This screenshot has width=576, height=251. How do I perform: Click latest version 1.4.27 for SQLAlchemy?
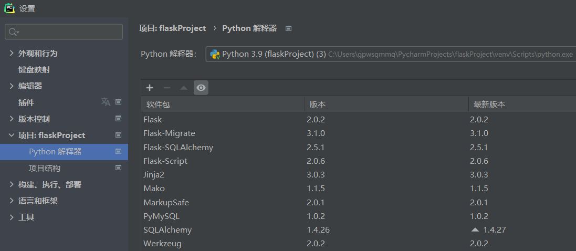[x=495, y=230]
